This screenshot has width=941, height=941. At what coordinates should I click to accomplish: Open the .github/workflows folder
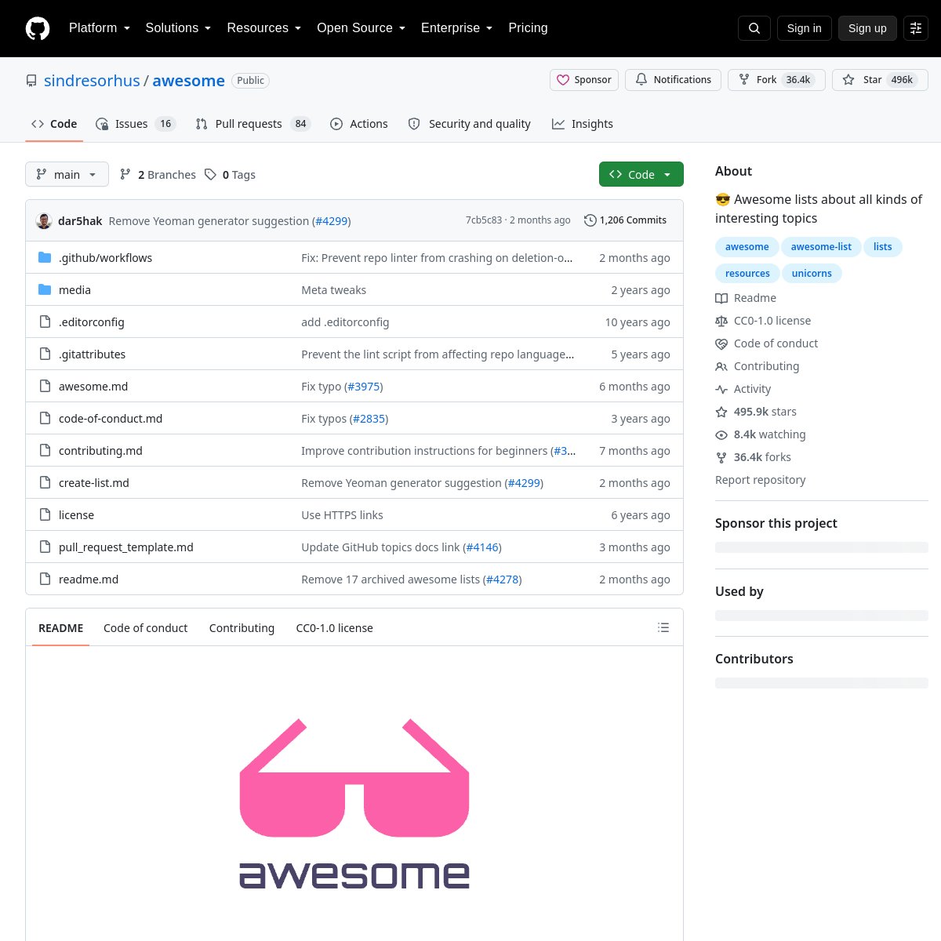(x=105, y=258)
